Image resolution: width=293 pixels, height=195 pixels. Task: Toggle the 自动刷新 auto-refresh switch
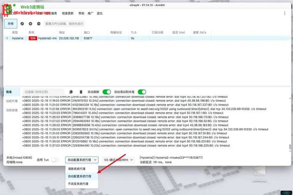click(x=106, y=92)
